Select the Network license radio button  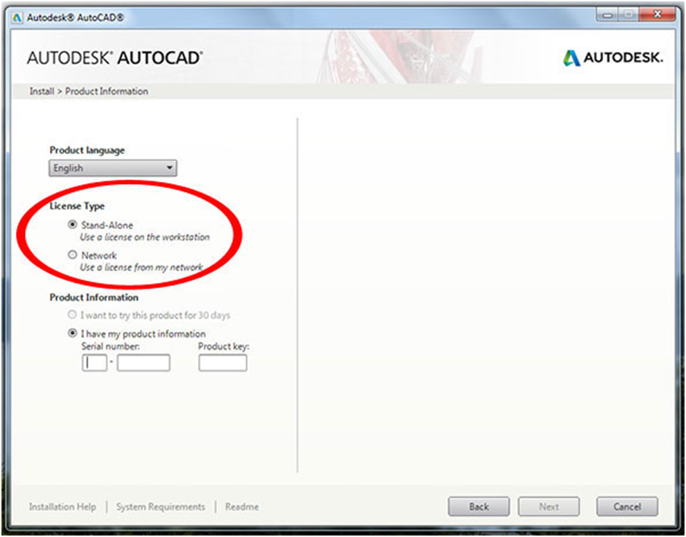(x=72, y=255)
